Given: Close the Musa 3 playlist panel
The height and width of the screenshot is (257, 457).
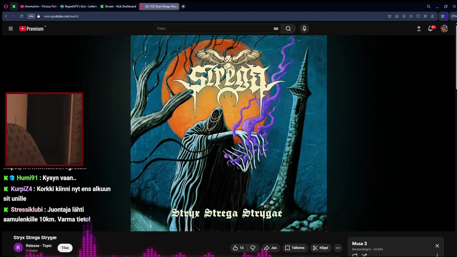Looking at the screenshot, I should click(x=437, y=246).
